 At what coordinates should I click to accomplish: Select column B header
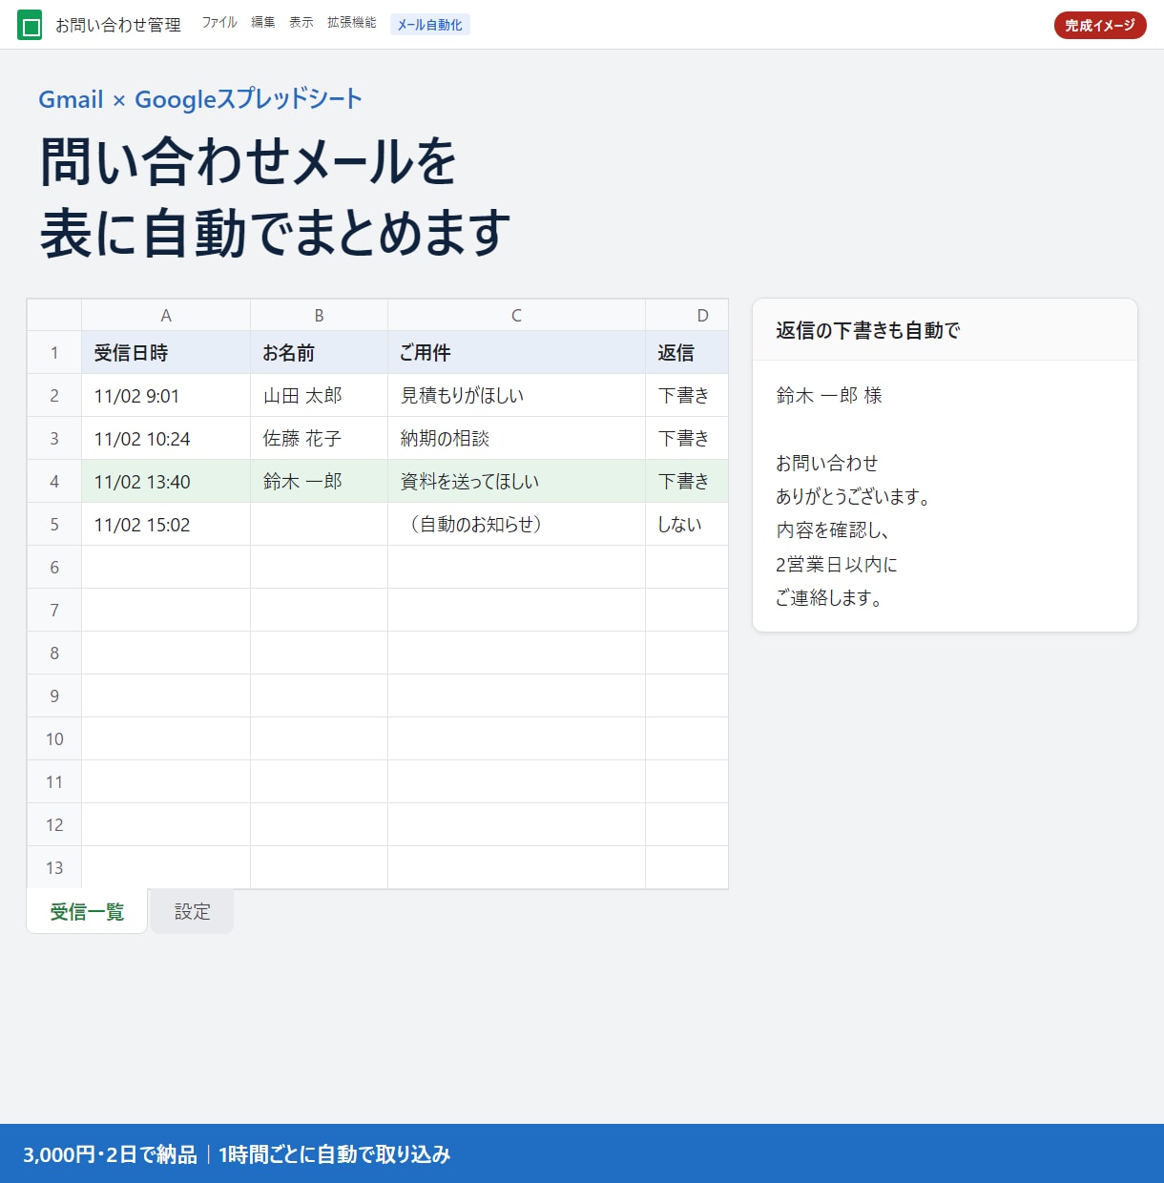coord(319,316)
